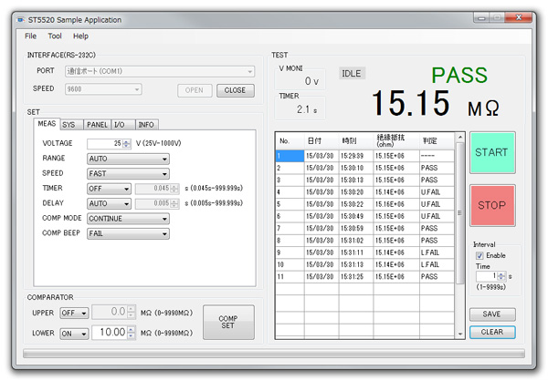Expand the COMP MODE CONTINUE dropdown

[128, 219]
